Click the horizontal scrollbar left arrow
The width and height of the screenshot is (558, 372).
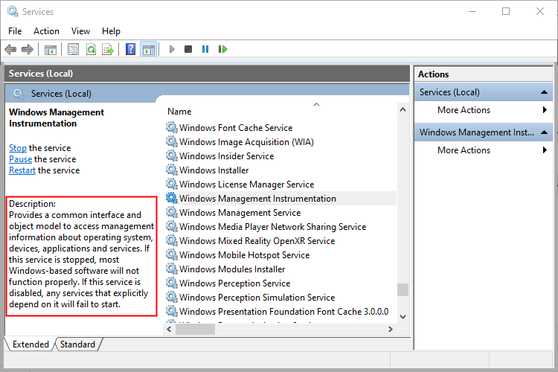pyautogui.click(x=170, y=330)
